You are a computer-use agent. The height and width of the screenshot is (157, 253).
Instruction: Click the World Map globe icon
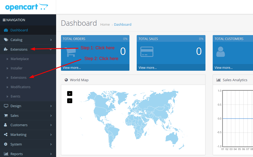click(66, 80)
